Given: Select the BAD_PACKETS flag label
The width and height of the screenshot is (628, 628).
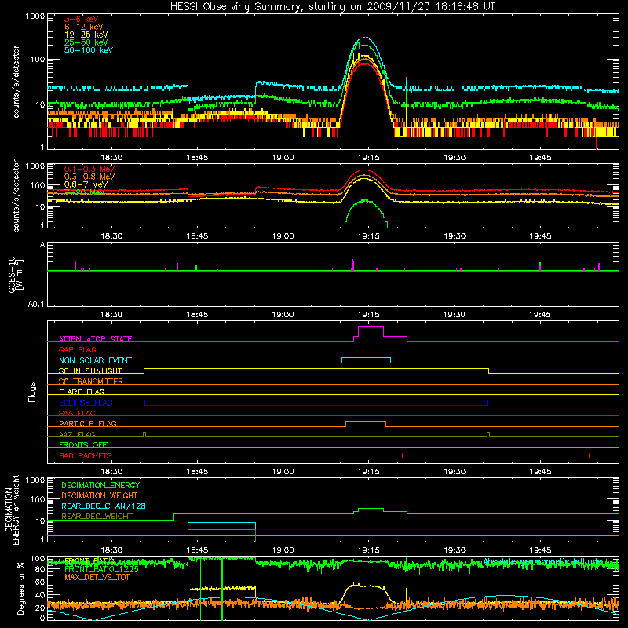Looking at the screenshot, I should click(86, 455).
